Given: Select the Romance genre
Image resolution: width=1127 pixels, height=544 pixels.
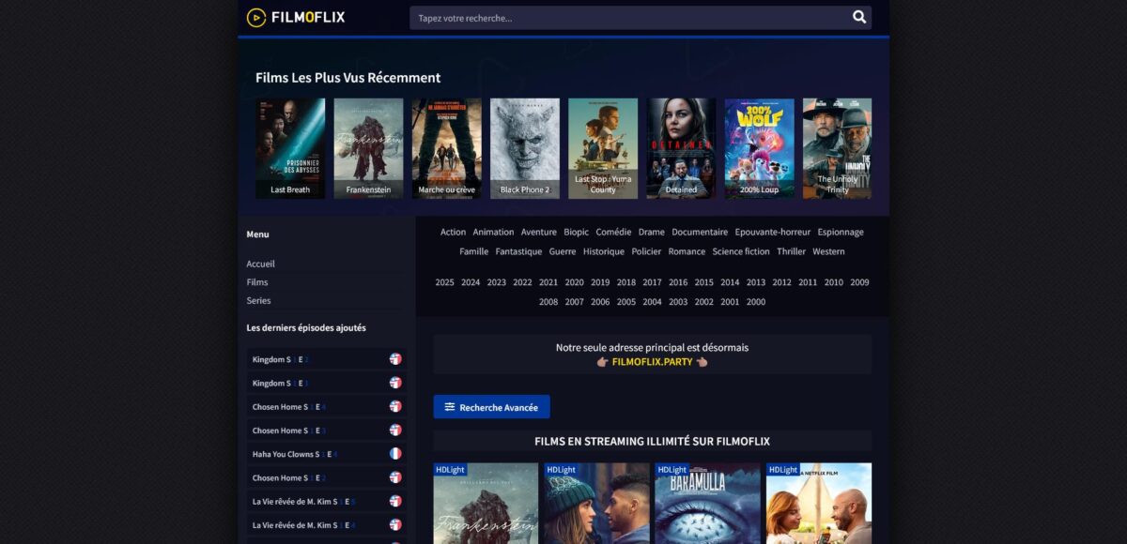Looking at the screenshot, I should [x=687, y=251].
